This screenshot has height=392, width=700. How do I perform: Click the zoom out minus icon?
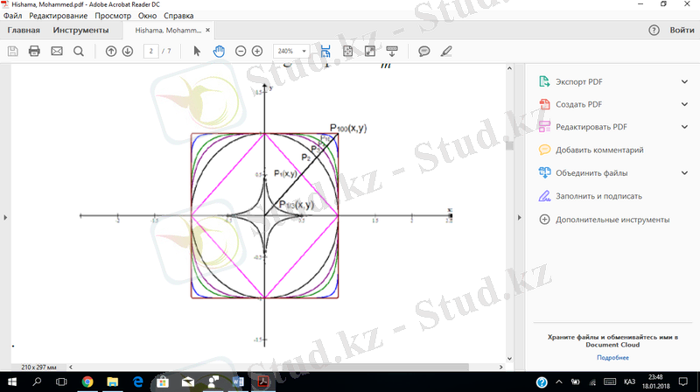241,51
